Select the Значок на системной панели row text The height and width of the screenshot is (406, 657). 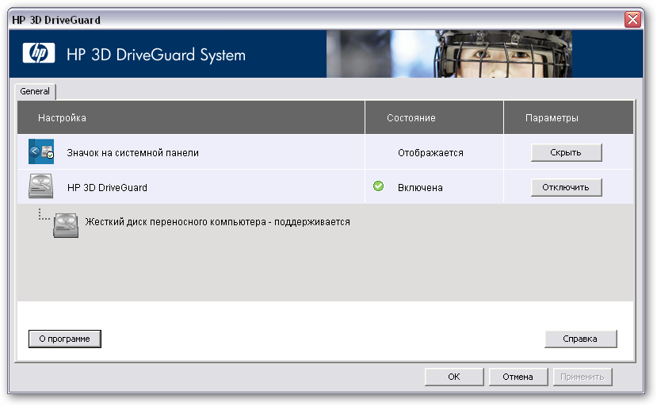133,153
